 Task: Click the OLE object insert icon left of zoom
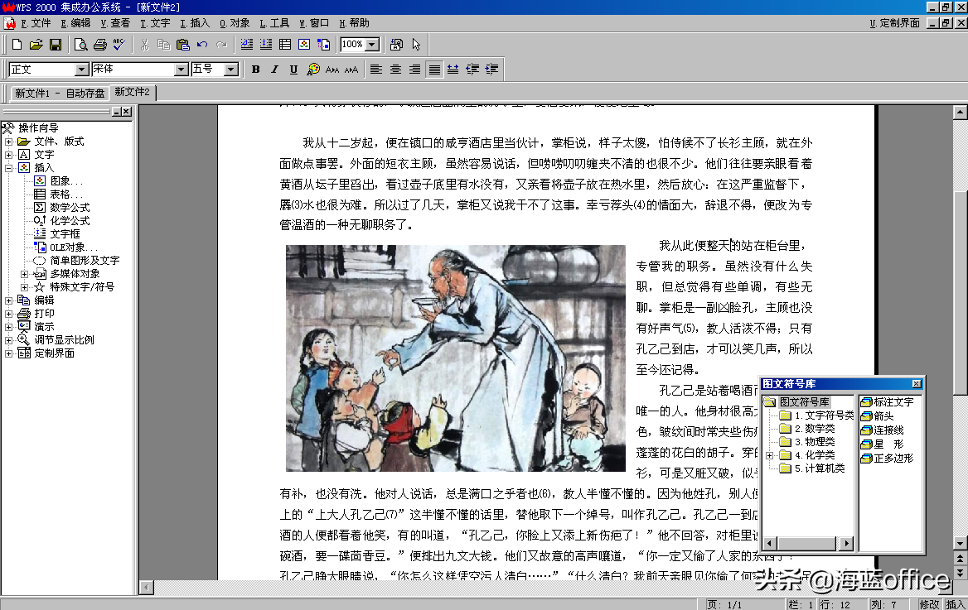click(323, 45)
